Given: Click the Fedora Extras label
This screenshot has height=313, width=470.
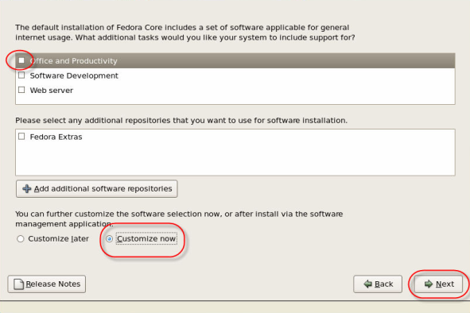Looking at the screenshot, I should point(56,137).
